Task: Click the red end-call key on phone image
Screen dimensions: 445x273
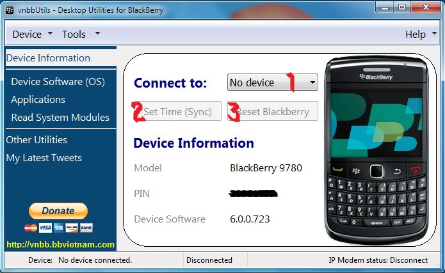Action: (x=416, y=170)
